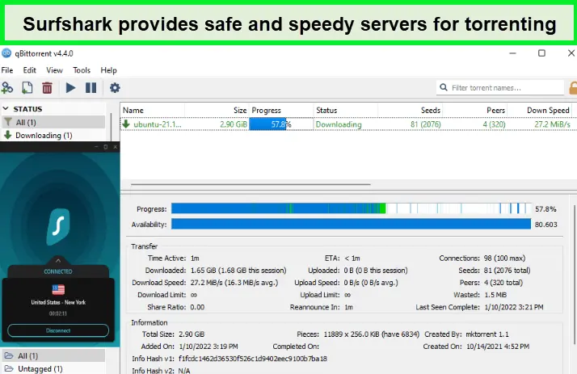Click the CONNECTED label in Surfshark
The width and height of the screenshot is (577, 374).
[58, 271]
